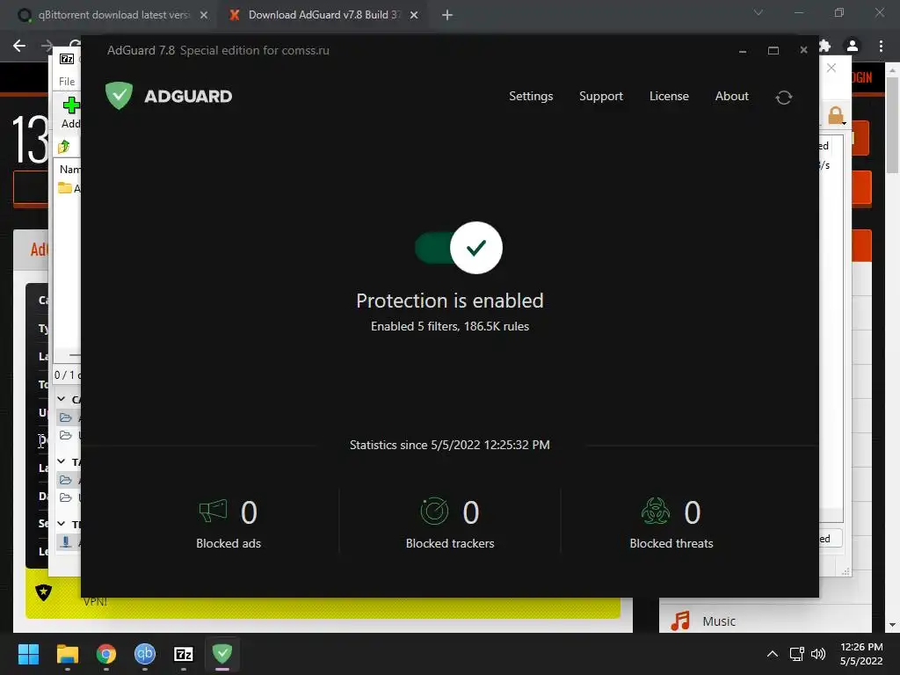Click Statistics since 5/5/2022 text
This screenshot has width=900, height=675.
pos(450,445)
